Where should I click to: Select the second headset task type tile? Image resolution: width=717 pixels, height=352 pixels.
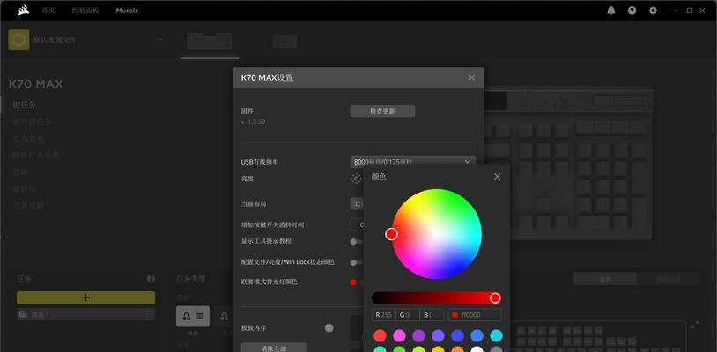(223, 316)
